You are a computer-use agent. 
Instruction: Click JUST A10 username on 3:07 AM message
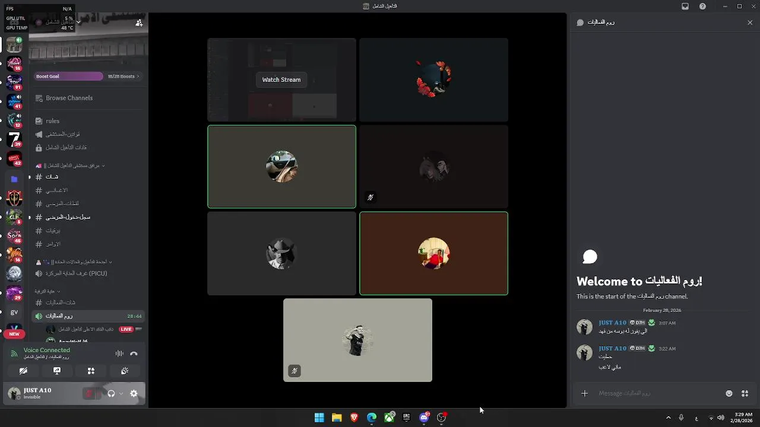click(x=612, y=323)
